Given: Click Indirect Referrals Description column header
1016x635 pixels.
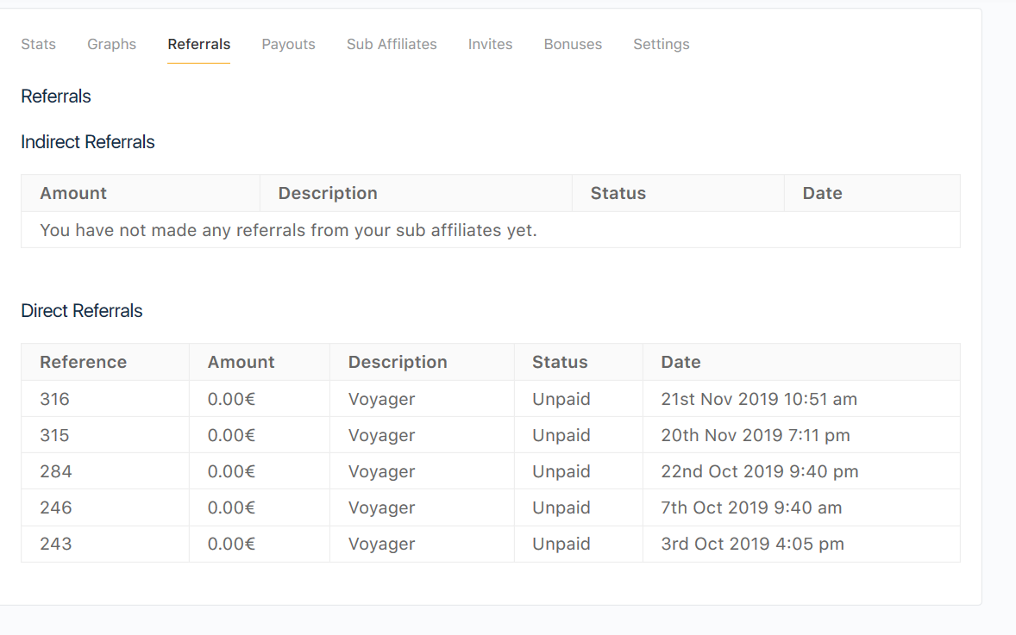Looking at the screenshot, I should click(328, 193).
